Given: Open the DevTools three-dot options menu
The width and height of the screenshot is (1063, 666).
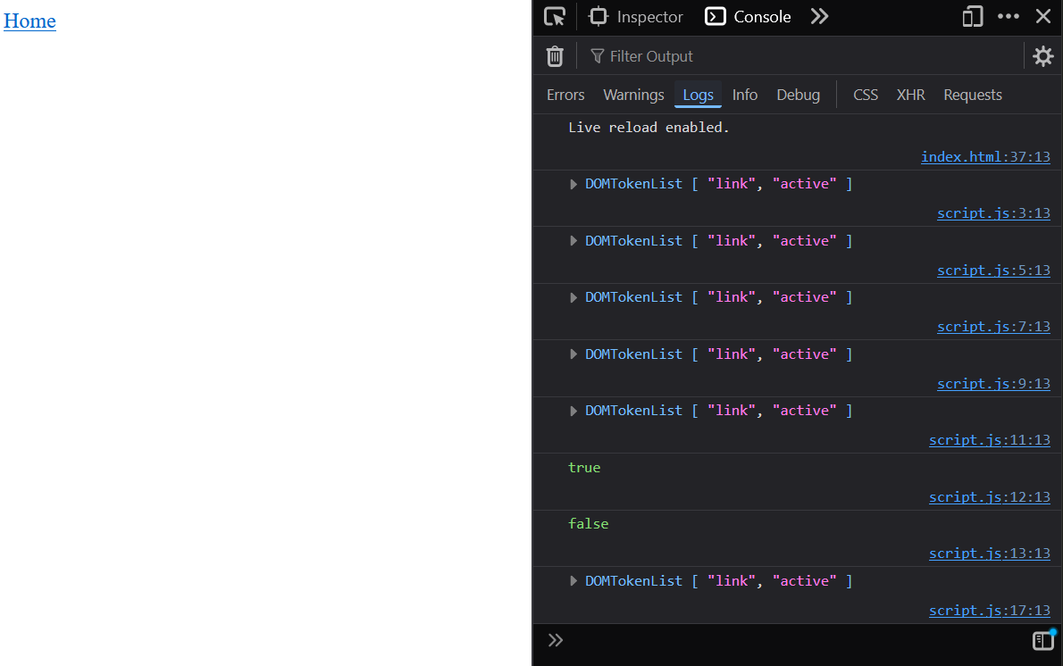Looking at the screenshot, I should click(x=1009, y=17).
